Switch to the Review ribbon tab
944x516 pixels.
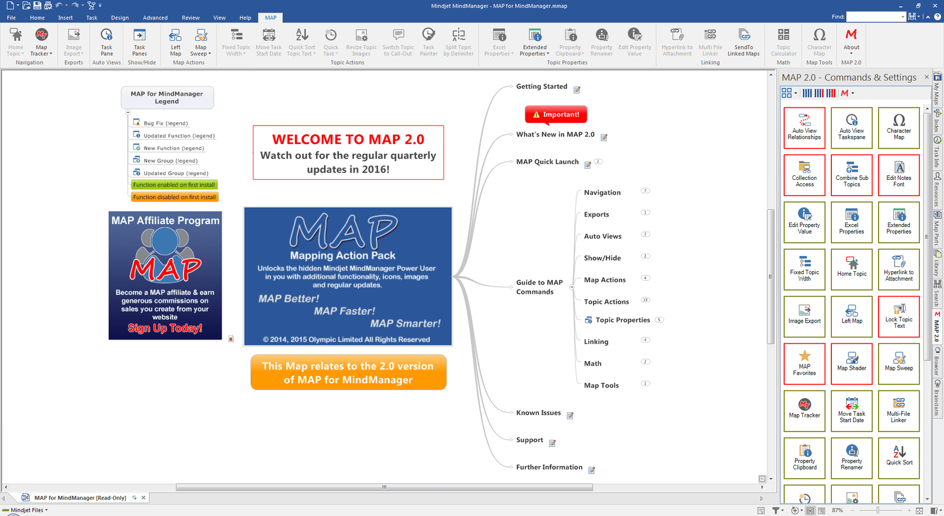coord(191,18)
